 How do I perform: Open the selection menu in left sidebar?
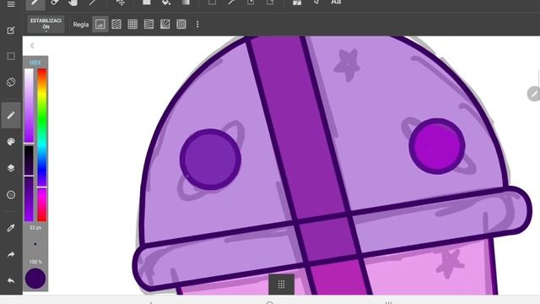click(x=11, y=57)
